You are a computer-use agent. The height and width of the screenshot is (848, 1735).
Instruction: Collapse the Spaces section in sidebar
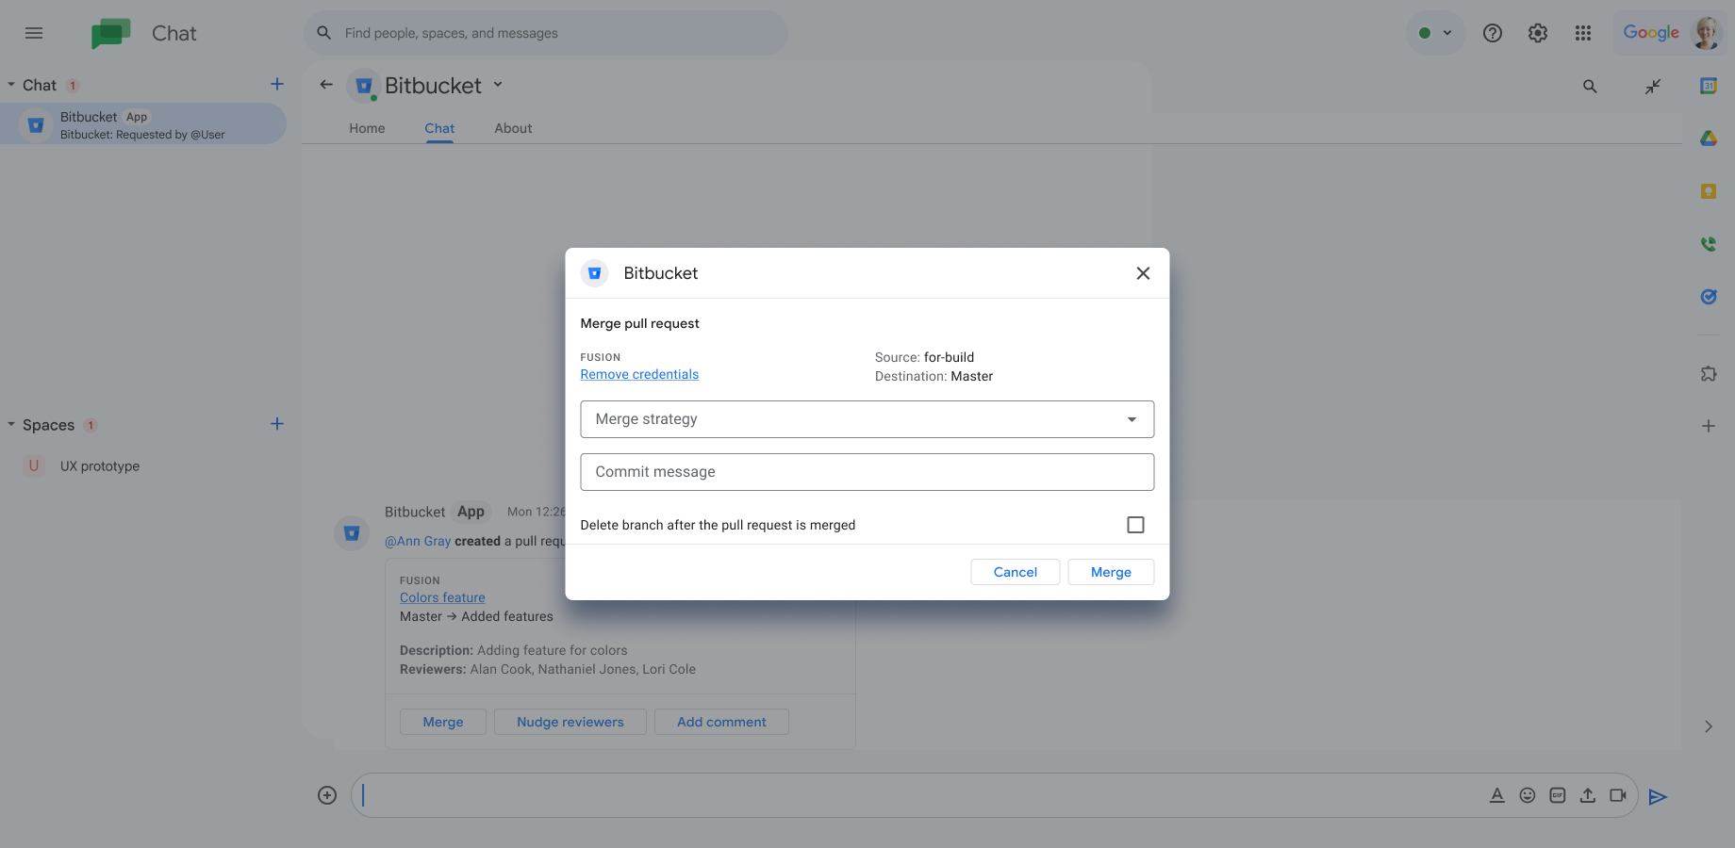[x=11, y=425]
